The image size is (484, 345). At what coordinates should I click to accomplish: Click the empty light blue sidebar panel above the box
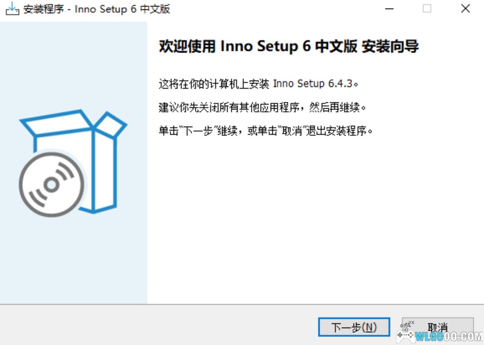coord(73,62)
